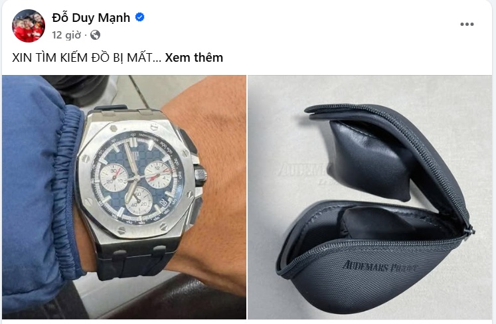Click the blue watch dial in the photo
This screenshot has width=496, height=324.
(x=137, y=178)
